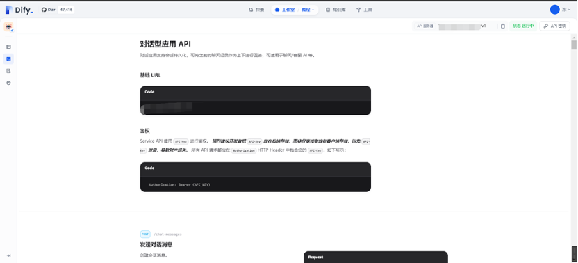
Task: Open the 工具 navigation item
Action: pos(364,10)
